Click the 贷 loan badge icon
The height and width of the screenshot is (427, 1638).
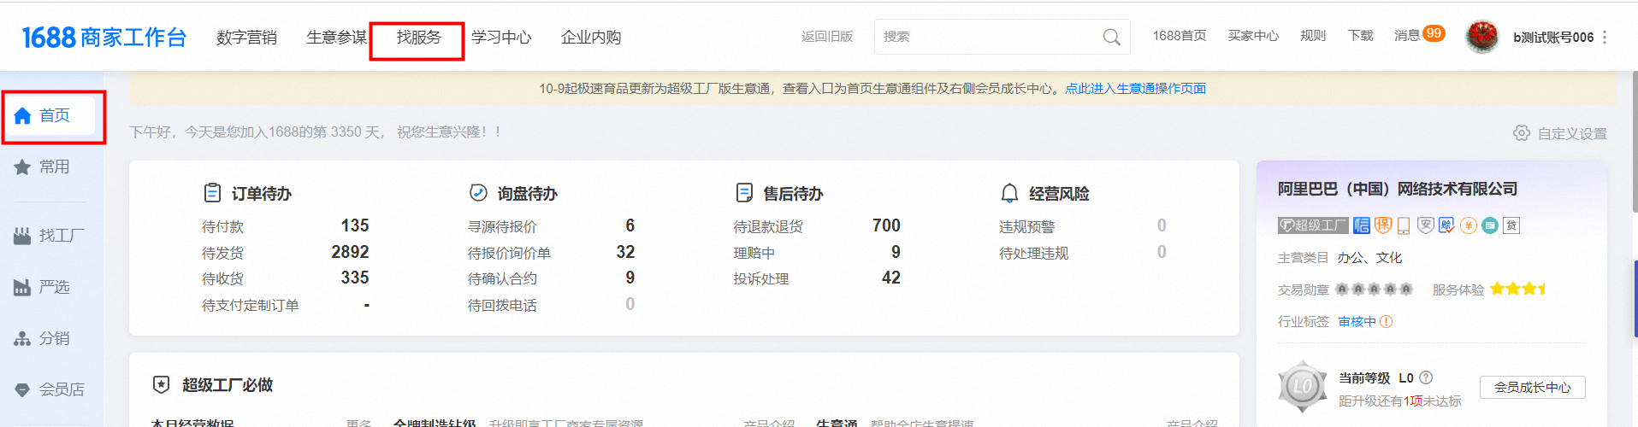1511,225
